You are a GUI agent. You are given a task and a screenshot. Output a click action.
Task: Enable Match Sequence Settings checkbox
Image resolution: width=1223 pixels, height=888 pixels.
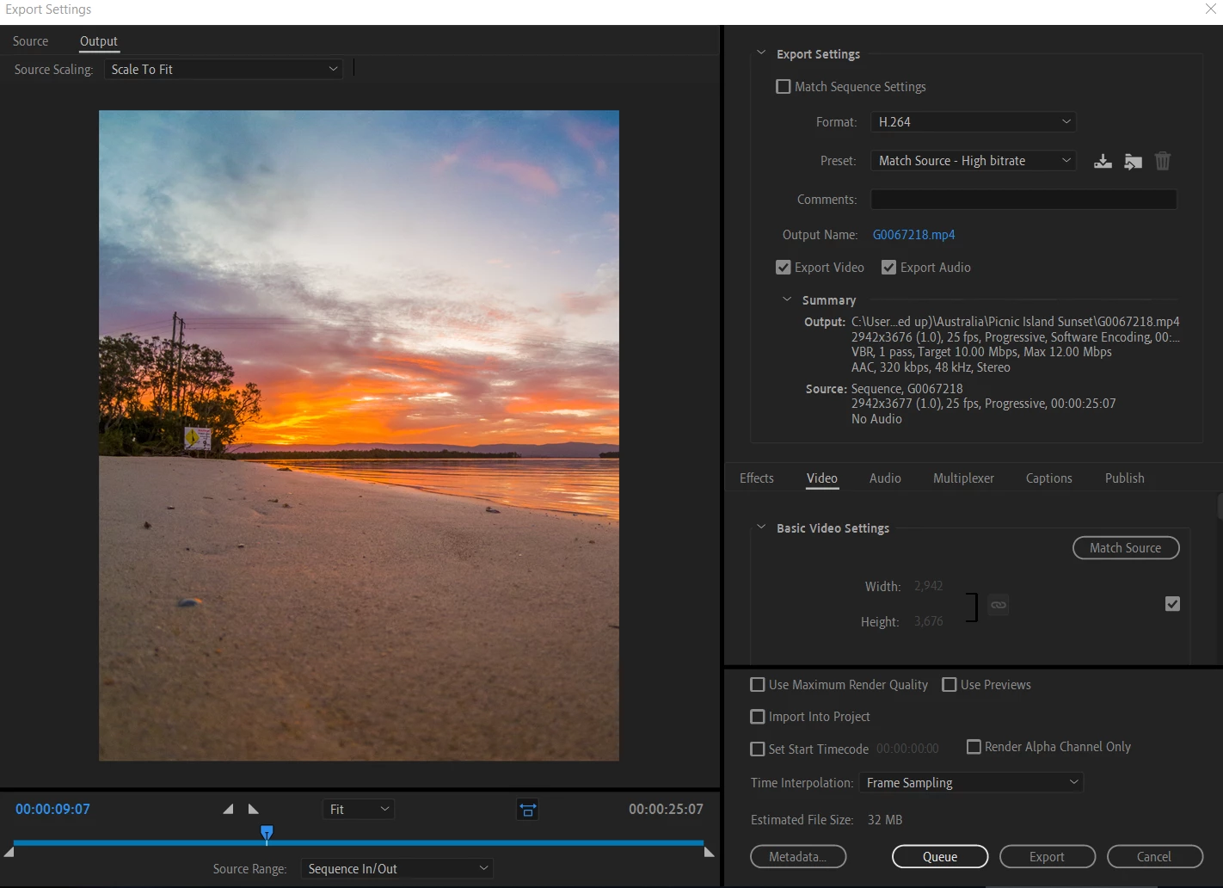click(784, 87)
